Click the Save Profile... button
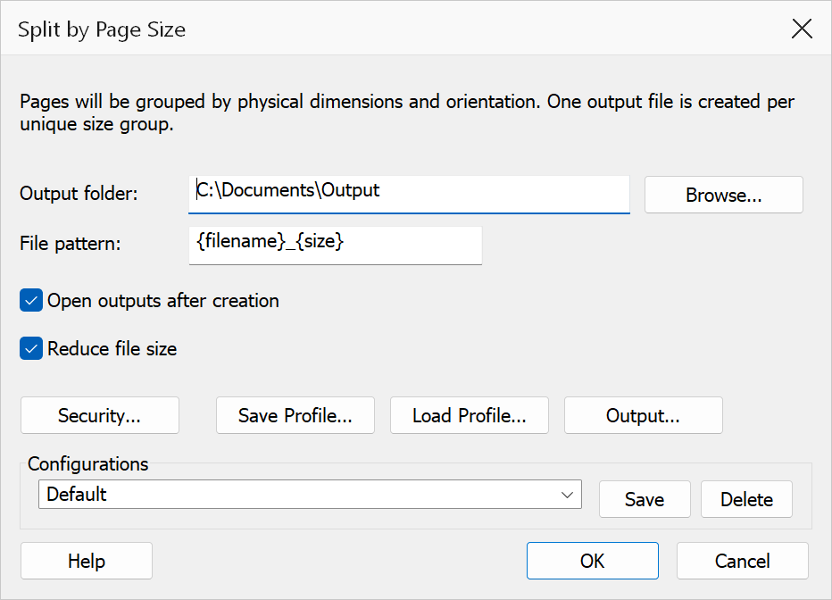Viewport: 832px width, 600px height. pos(295,415)
